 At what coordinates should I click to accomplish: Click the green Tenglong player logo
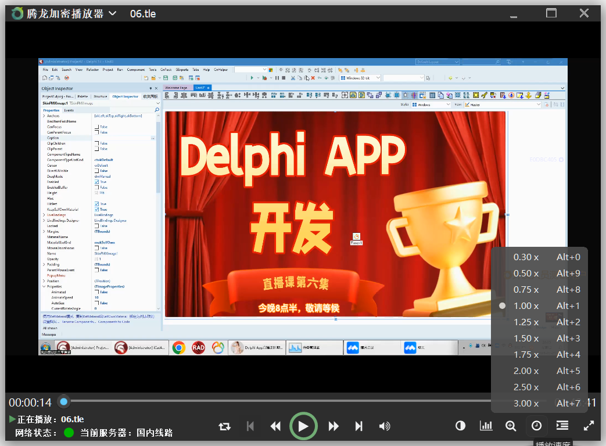(17, 13)
